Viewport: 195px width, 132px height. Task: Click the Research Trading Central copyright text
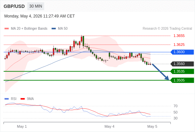coord(167,29)
